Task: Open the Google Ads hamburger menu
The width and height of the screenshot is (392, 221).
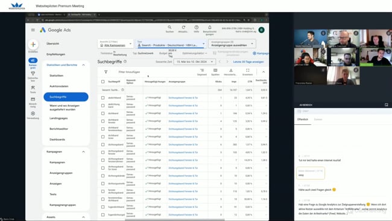Action: tap(33, 30)
